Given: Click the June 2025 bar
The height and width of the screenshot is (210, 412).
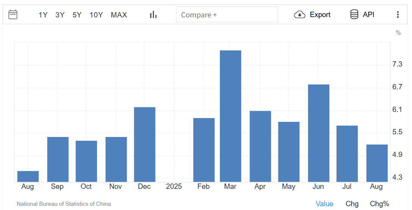Looking at the screenshot, I should point(318,133).
